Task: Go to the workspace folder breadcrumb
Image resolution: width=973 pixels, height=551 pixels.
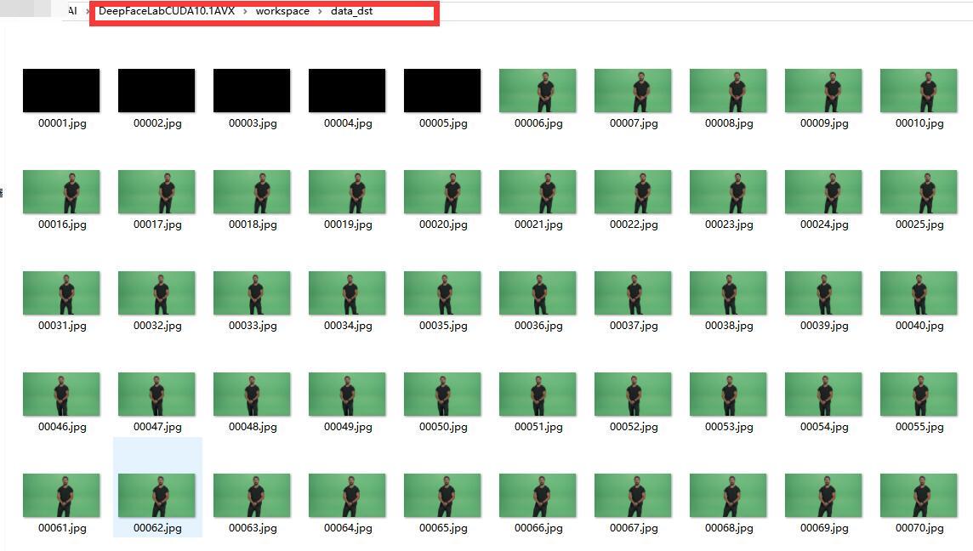Action: [282, 11]
